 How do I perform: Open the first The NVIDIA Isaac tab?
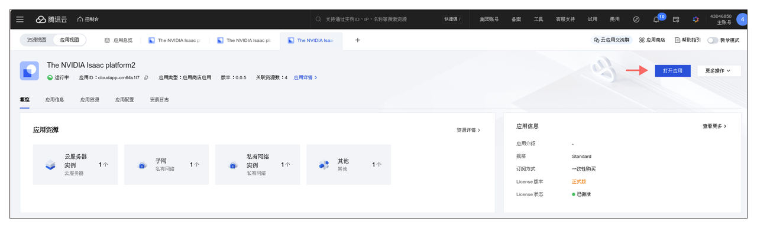coord(174,40)
